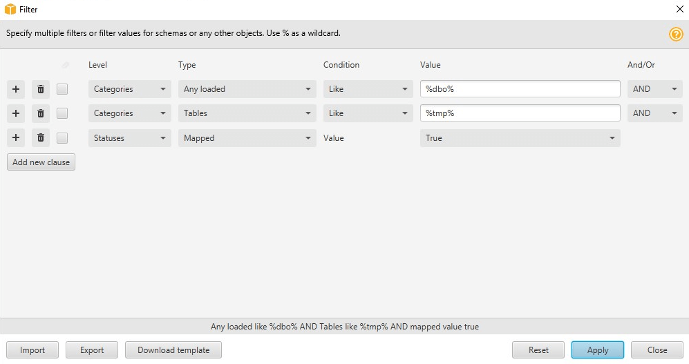Open the Type dropdown showing Tables
The image size is (689, 364).
[x=247, y=113]
